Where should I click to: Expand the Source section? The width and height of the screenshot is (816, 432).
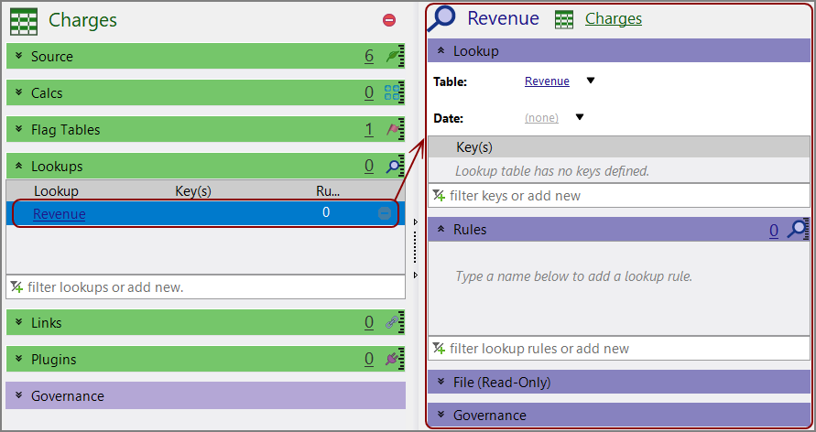[19, 56]
